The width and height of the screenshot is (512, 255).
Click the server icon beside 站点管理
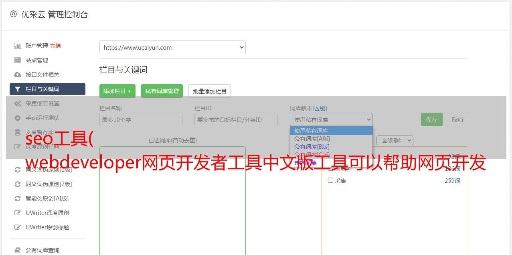(x=17, y=60)
